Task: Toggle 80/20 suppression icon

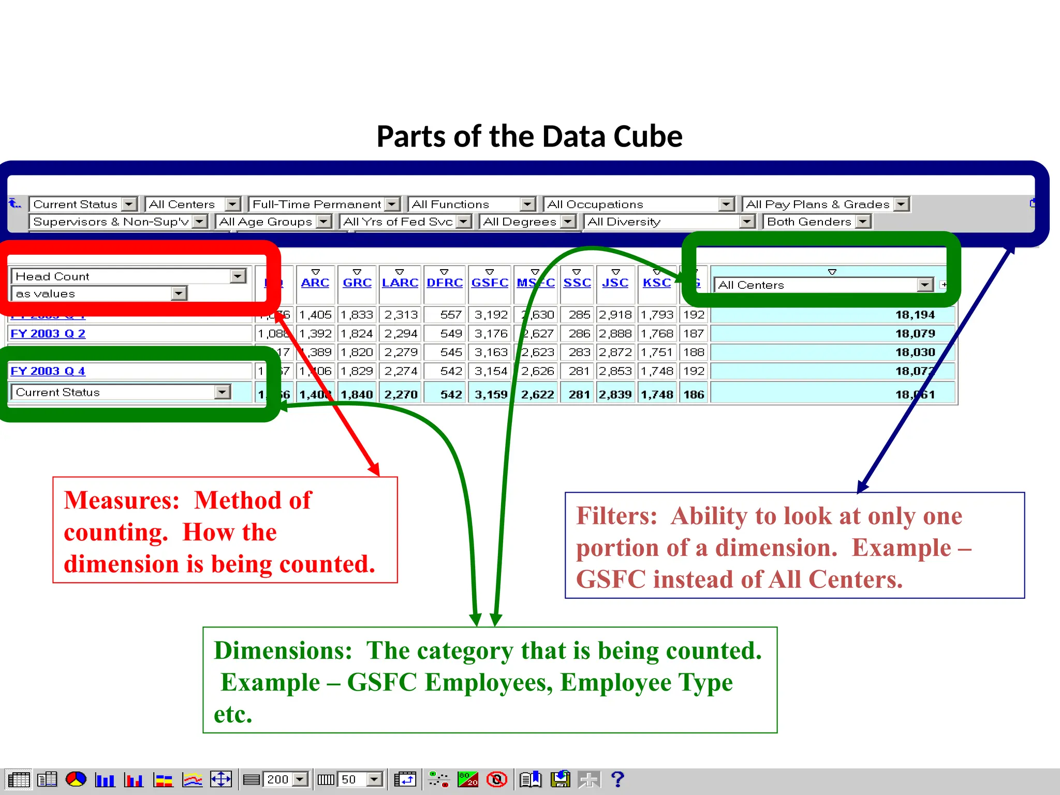Action: pyautogui.click(x=468, y=779)
